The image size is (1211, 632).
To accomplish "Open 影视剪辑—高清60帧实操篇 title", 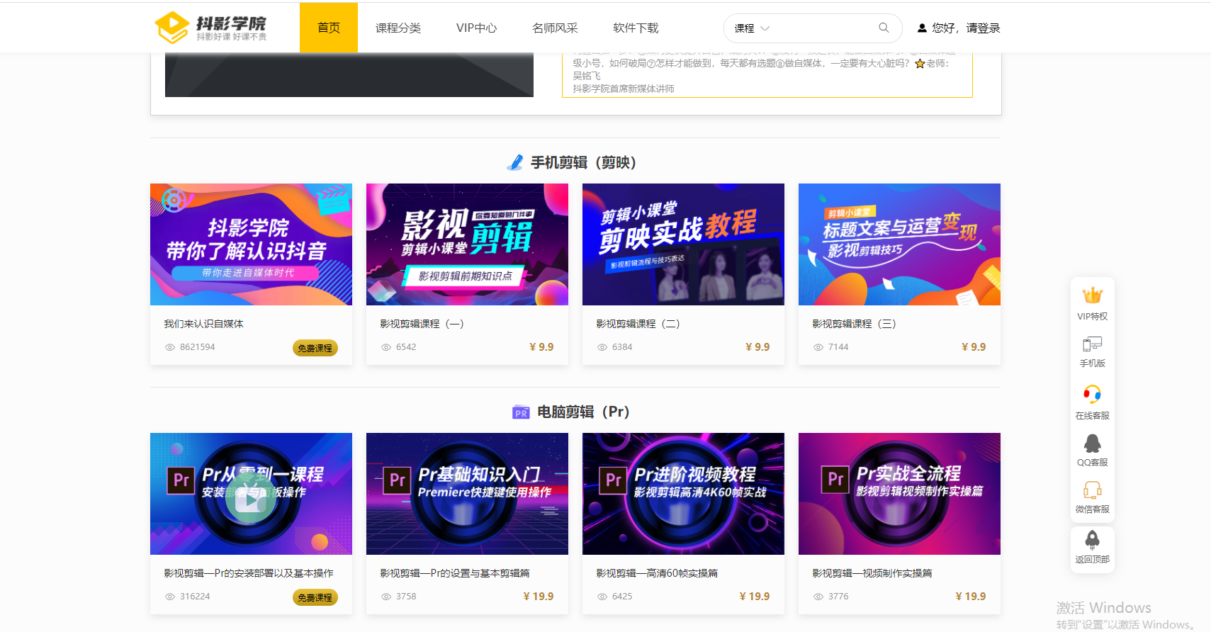I will 657,573.
